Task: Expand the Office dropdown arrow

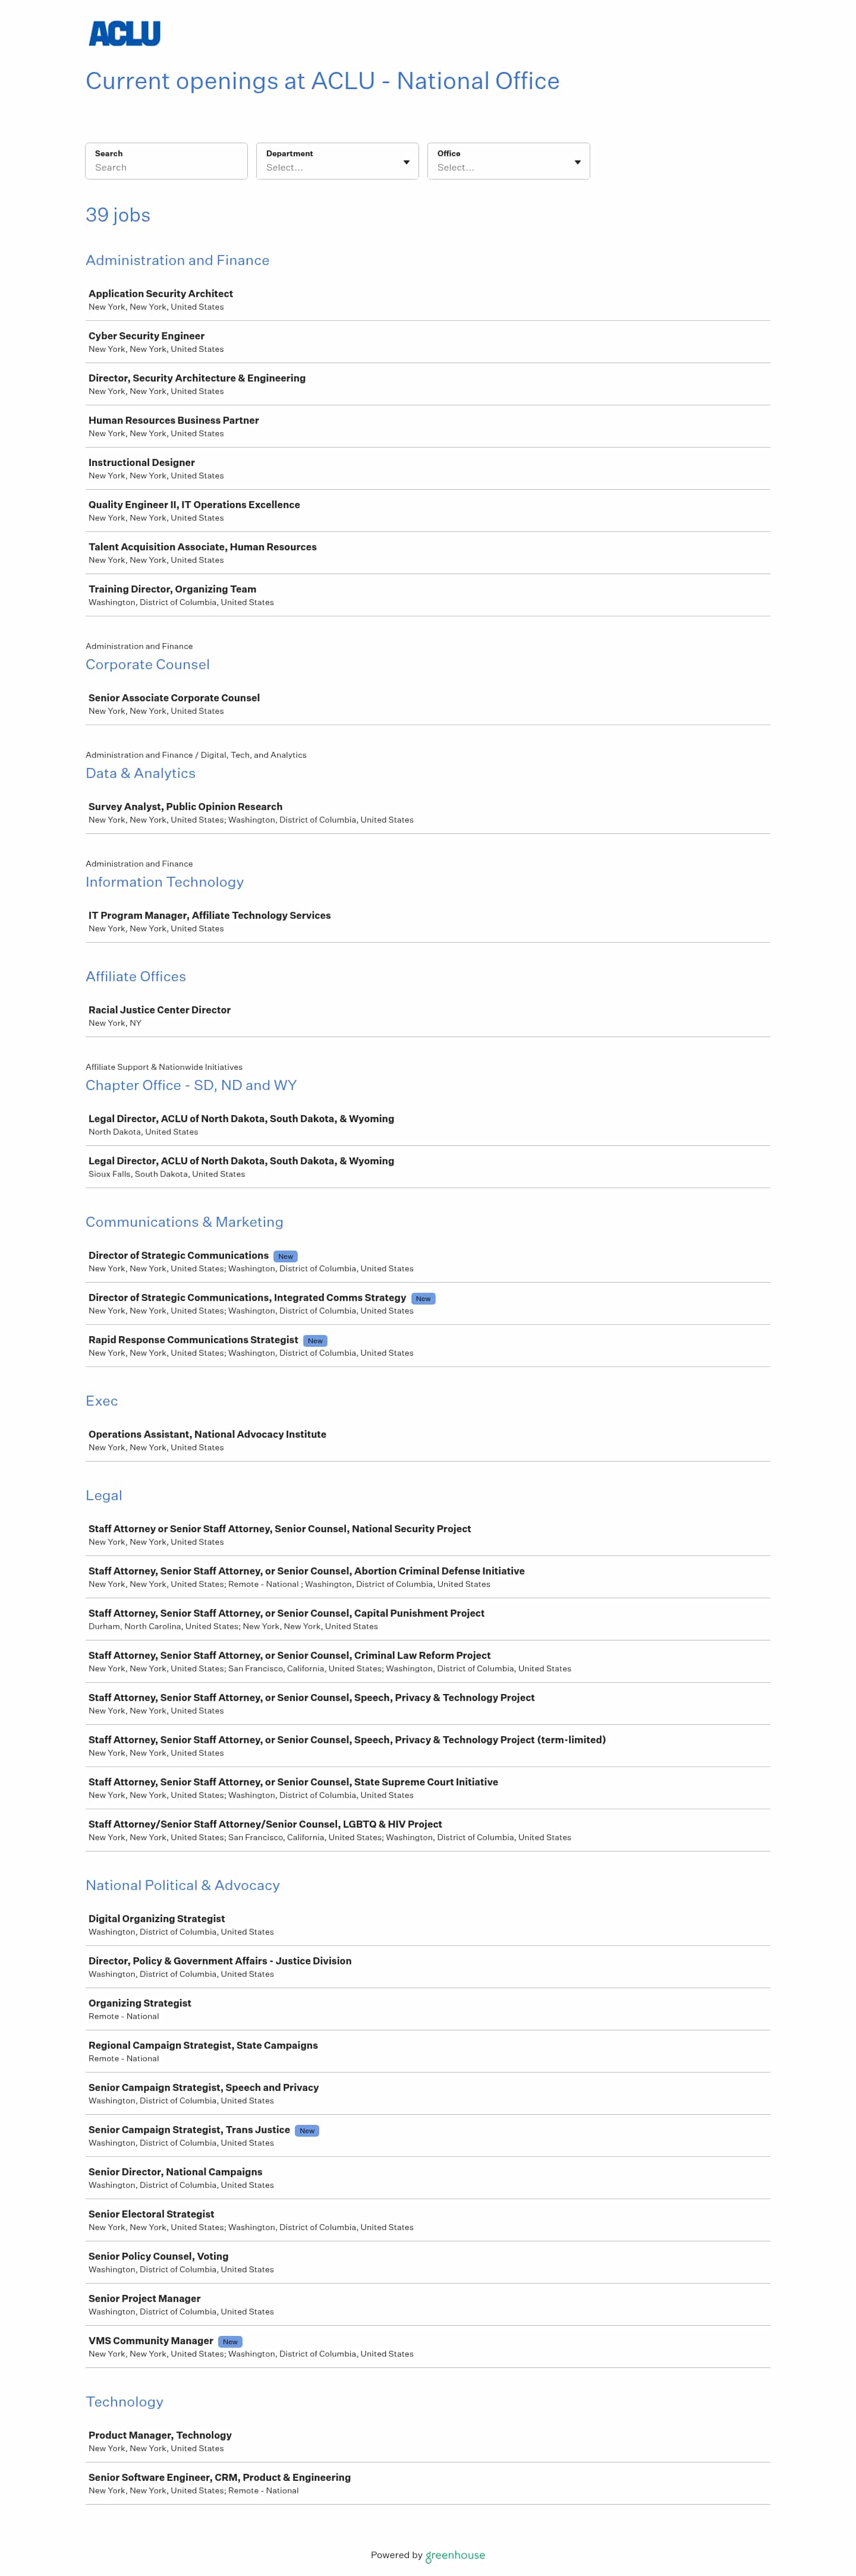Action: click(577, 162)
